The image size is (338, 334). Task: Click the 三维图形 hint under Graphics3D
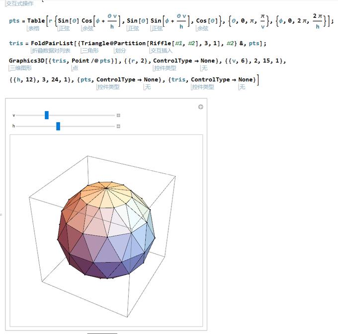click(20, 68)
